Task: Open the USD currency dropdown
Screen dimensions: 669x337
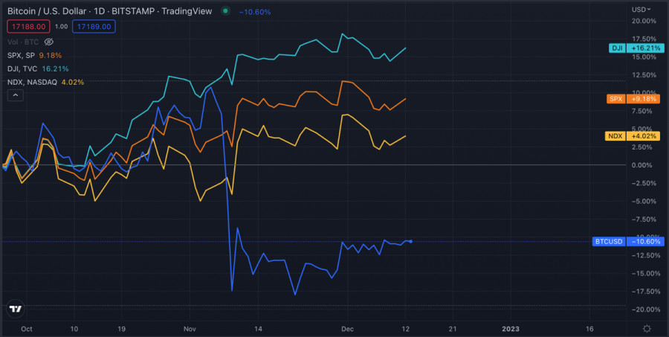Action: [641, 9]
